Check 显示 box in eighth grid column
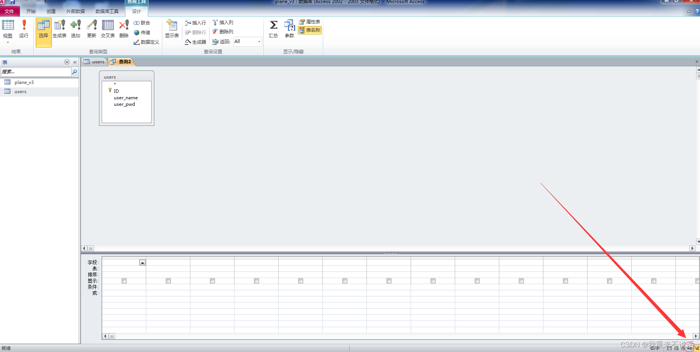700x352 pixels. 433,281
